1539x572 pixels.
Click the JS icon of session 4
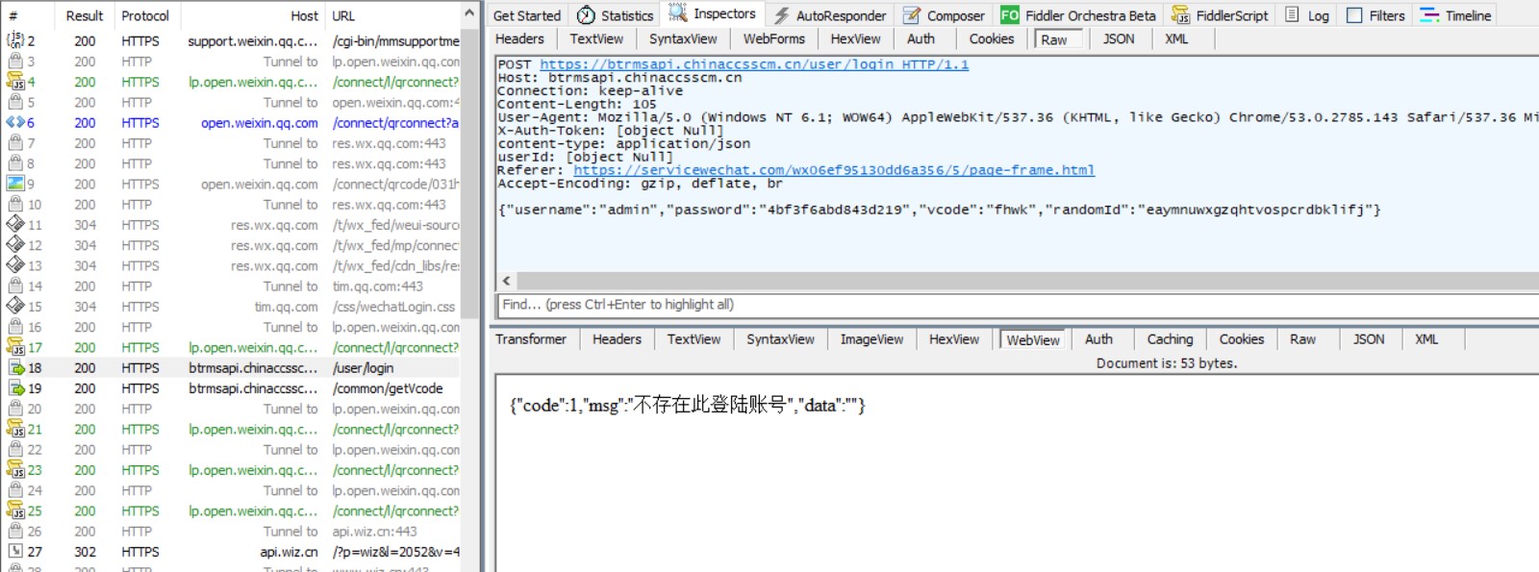14,82
